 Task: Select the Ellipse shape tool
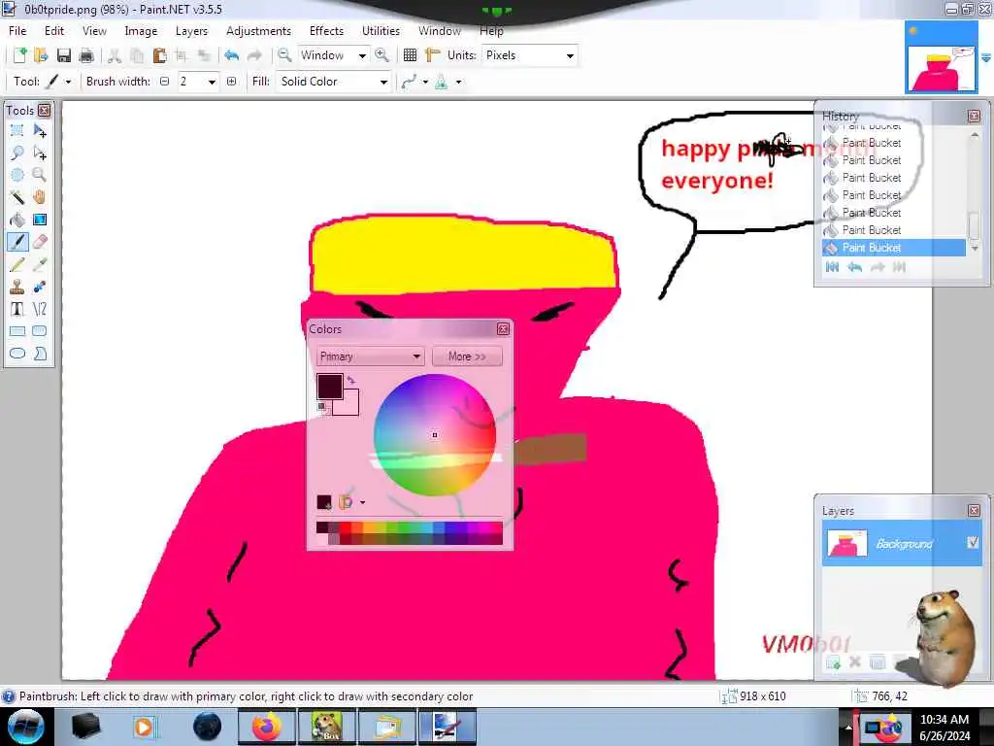[x=17, y=354]
